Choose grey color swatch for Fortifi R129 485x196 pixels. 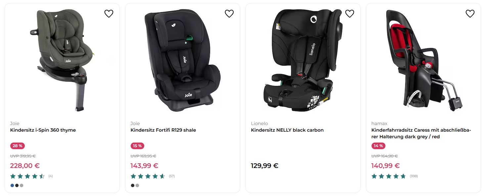tap(137, 185)
